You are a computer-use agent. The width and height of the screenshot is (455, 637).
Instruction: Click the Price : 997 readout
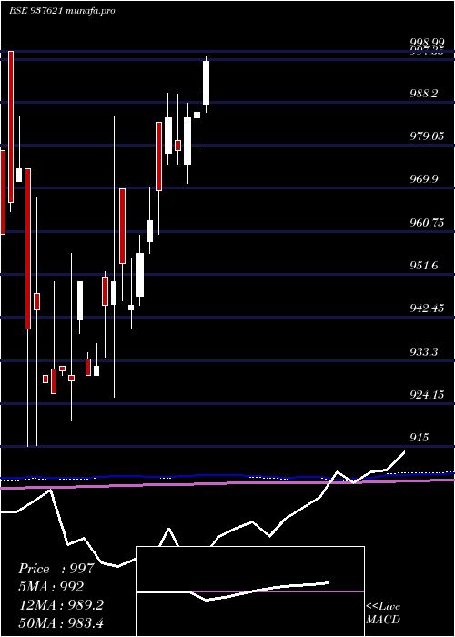[x=56, y=569]
